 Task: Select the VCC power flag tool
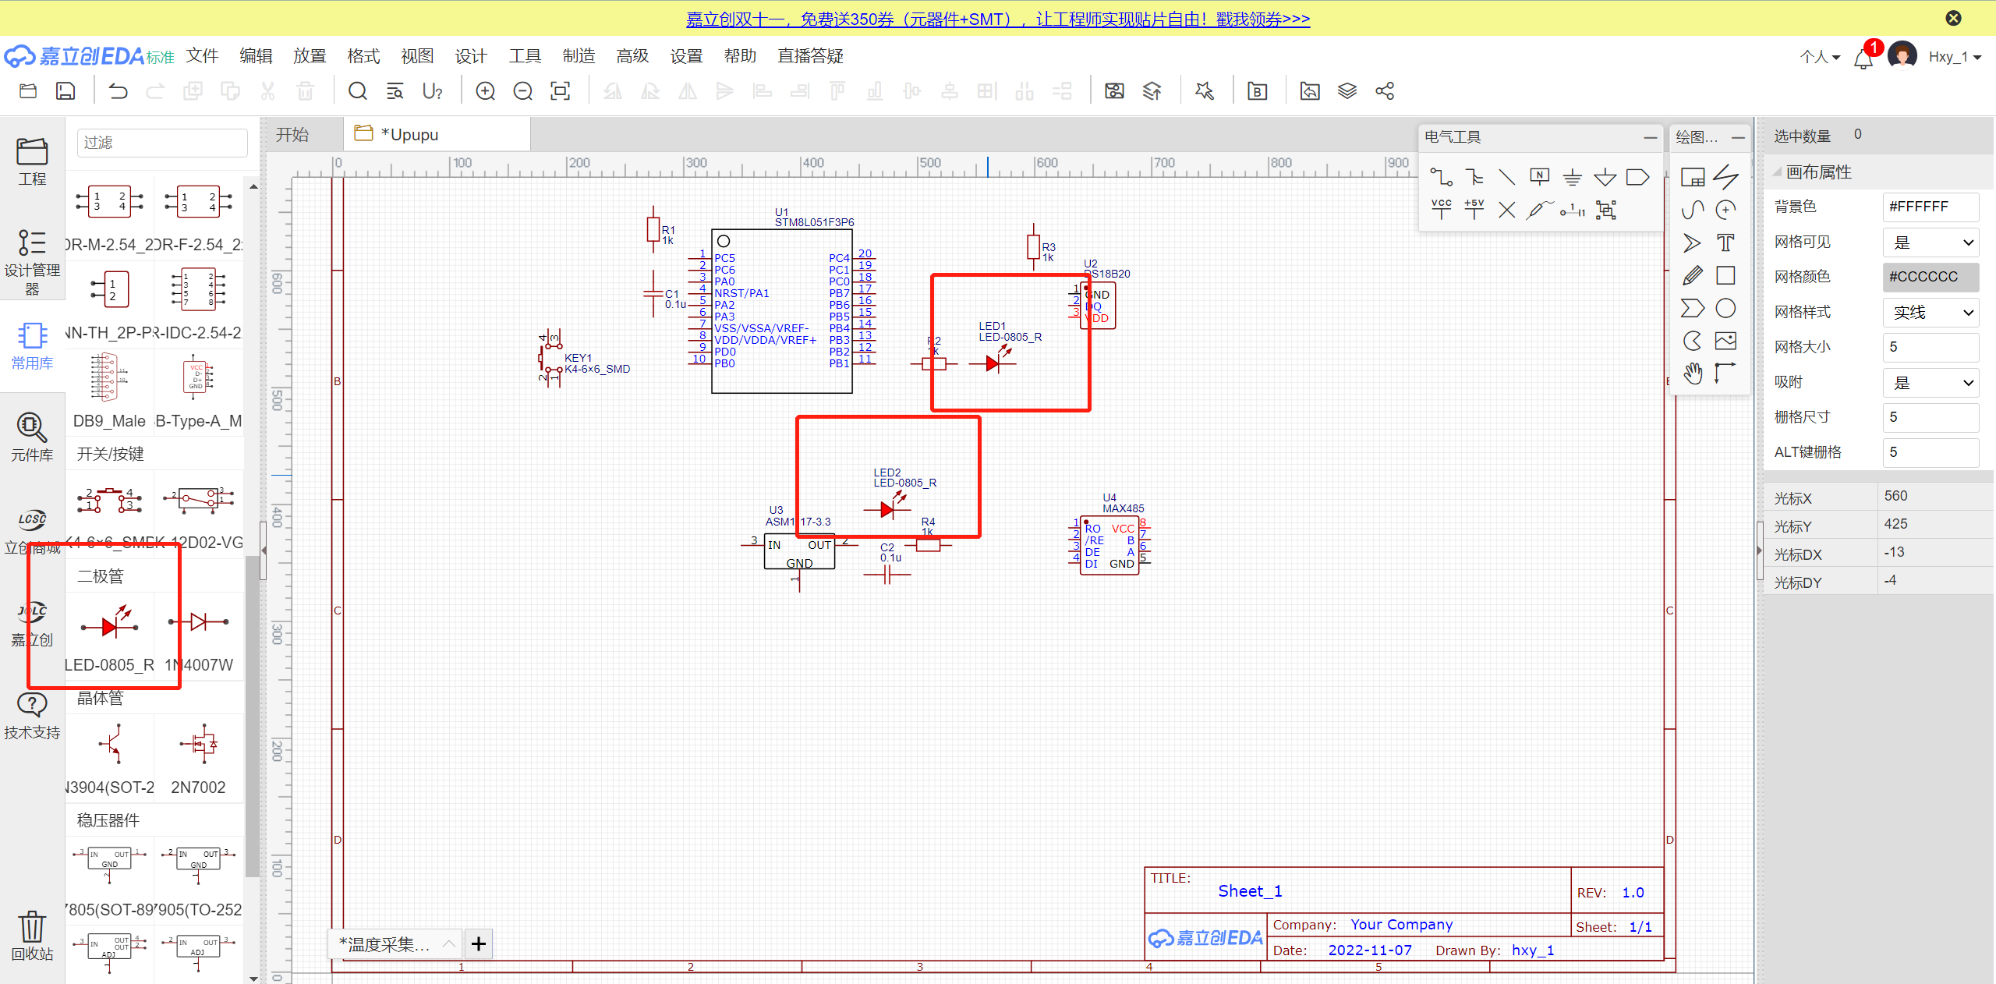click(x=1441, y=209)
